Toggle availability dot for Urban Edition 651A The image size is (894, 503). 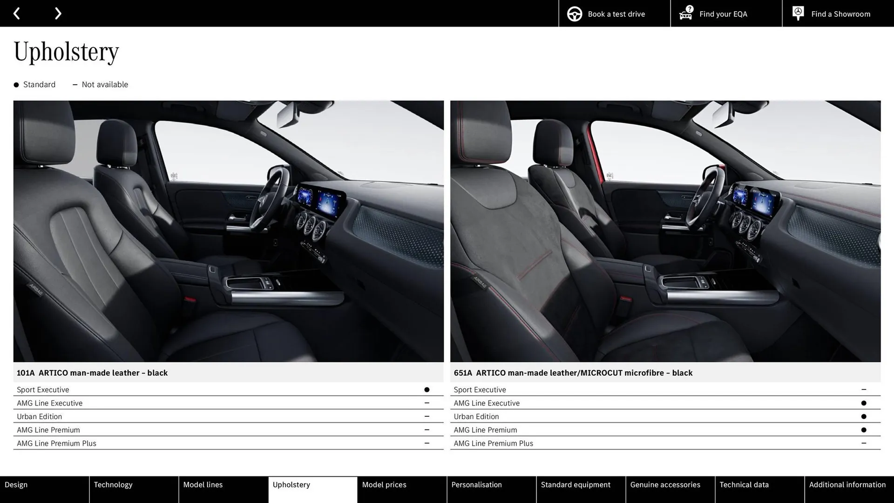864,416
